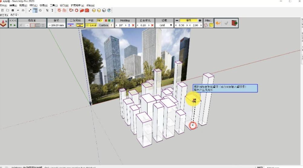Screen dimensions: 303x168
Task: Click right arrow to increase the 10° Molding angle
Action: click(126, 25)
